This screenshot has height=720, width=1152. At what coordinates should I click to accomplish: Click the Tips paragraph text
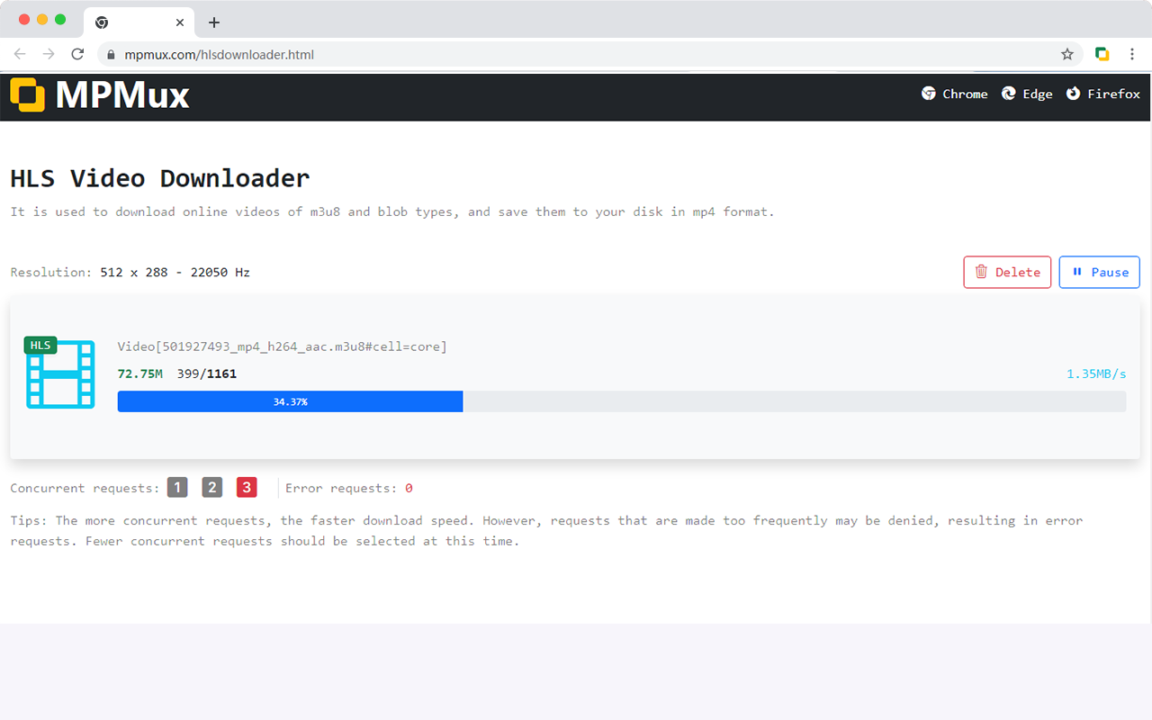pyautogui.click(x=546, y=531)
